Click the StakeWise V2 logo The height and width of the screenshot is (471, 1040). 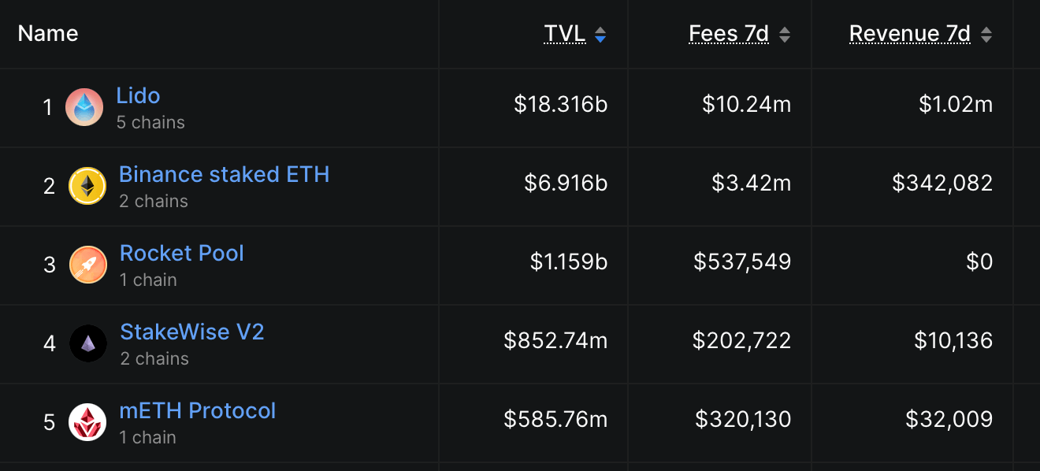(x=87, y=343)
